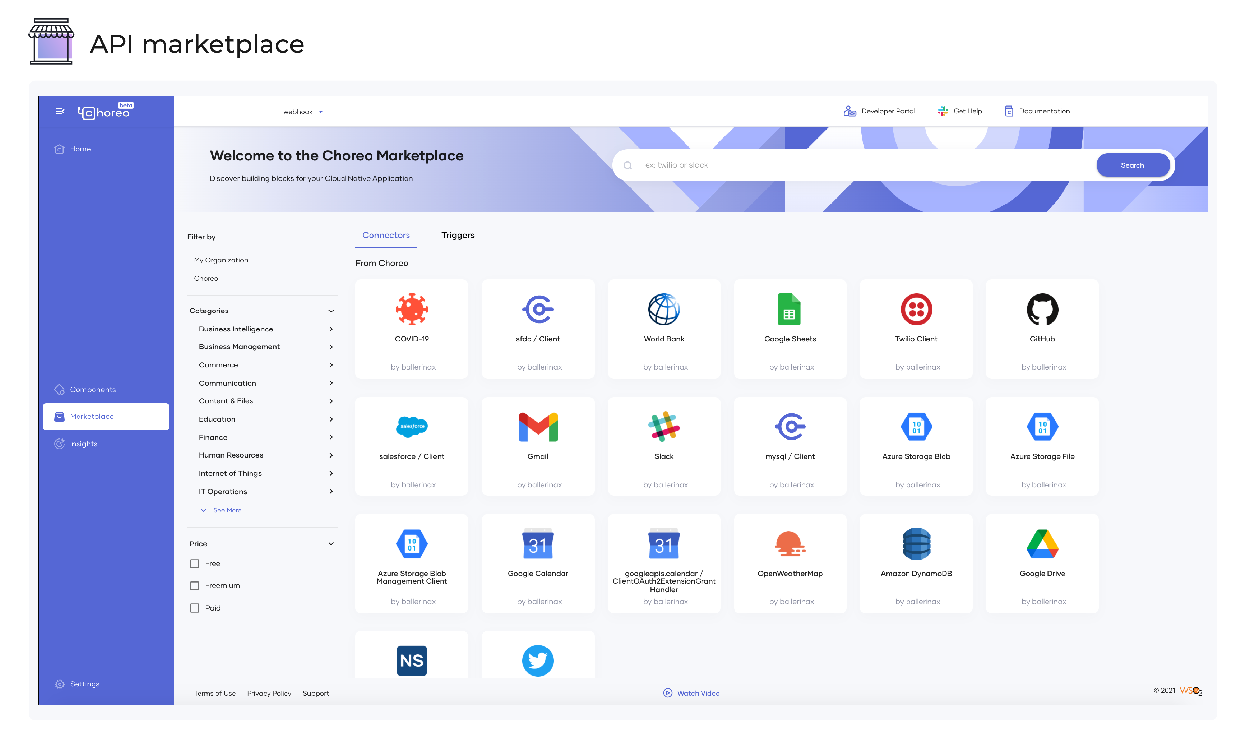This screenshot has height=746, width=1246.
Task: Open the Gmail connector card
Action: pos(538,446)
